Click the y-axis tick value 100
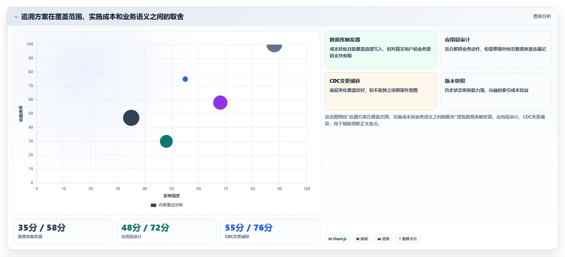 pos(30,44)
